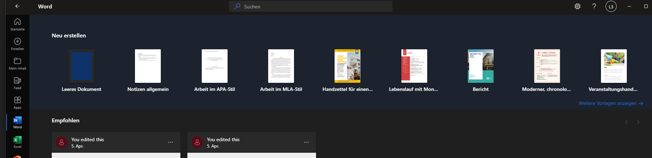Choose Bericht template
The image size is (652, 158).
pos(481,71)
